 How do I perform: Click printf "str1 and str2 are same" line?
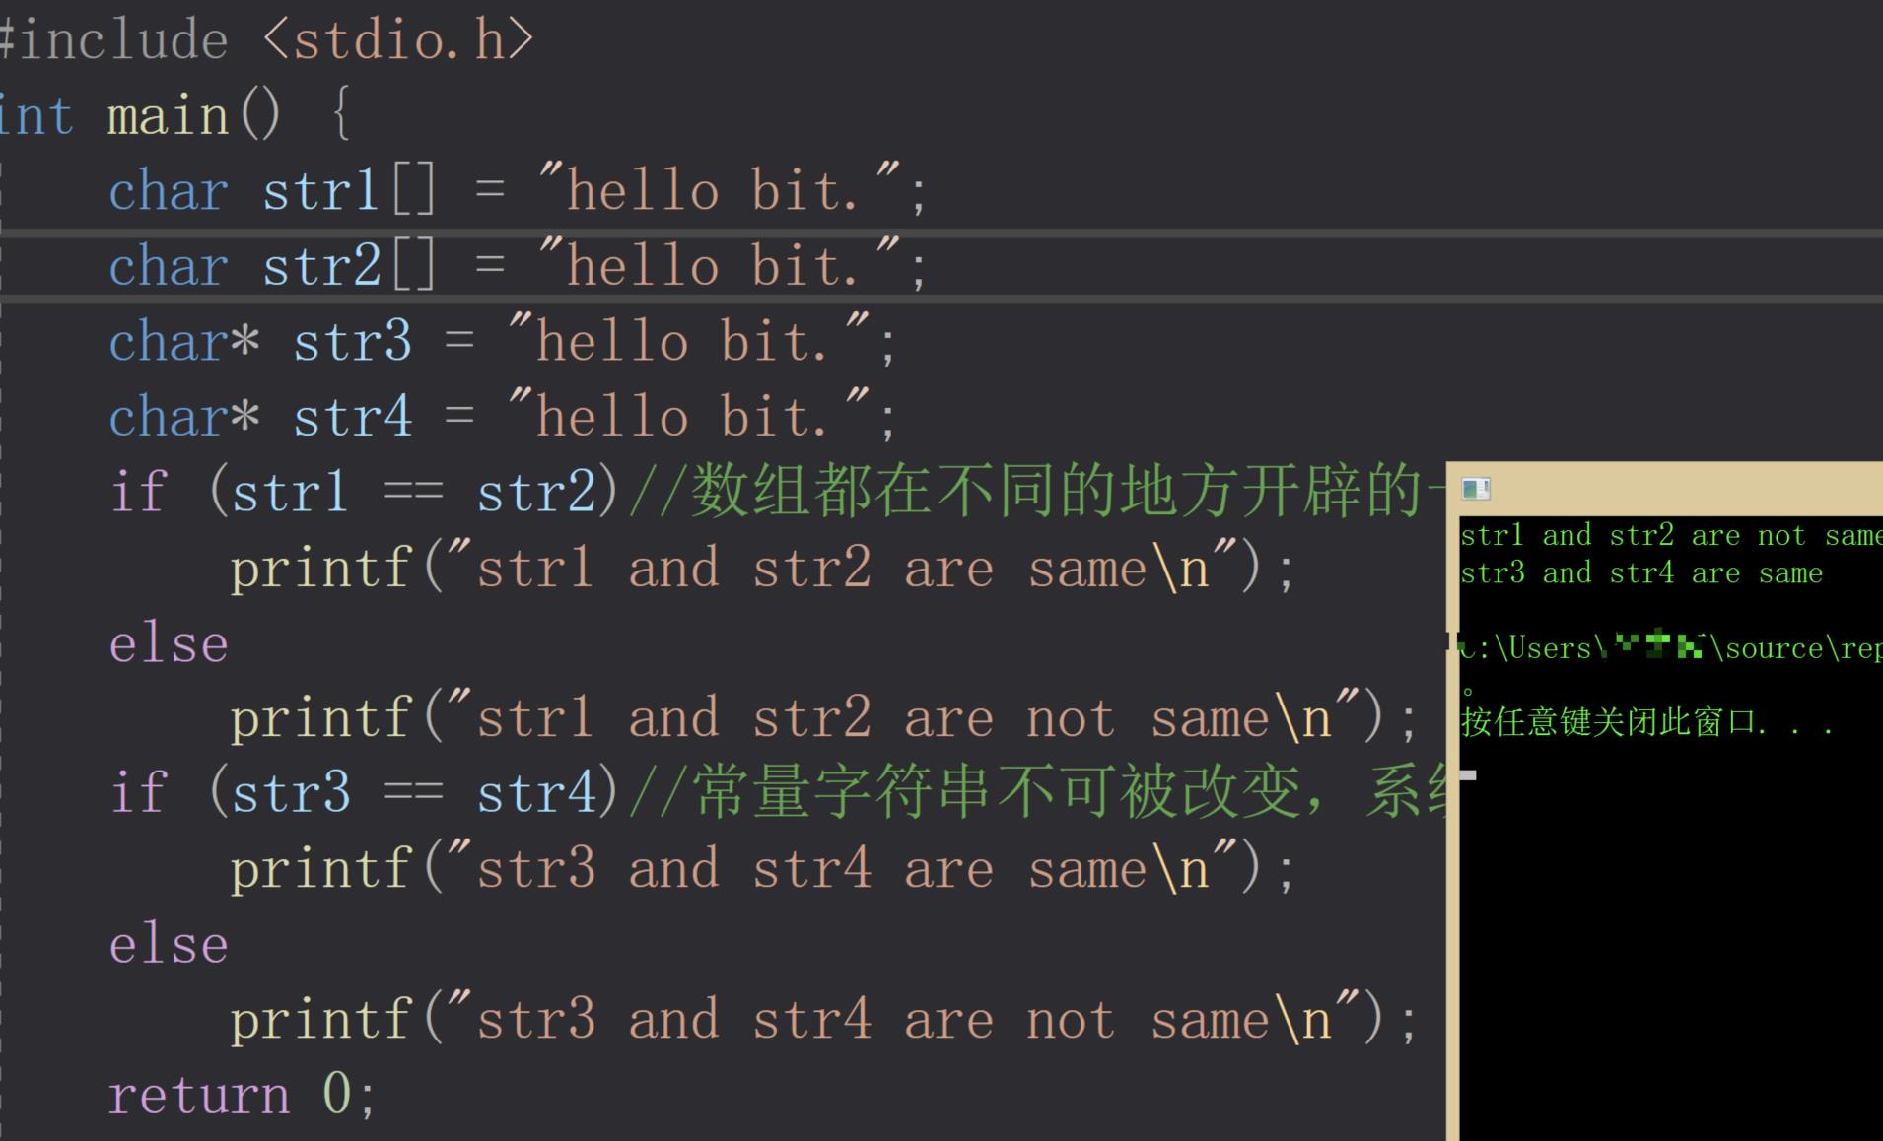click(x=762, y=568)
